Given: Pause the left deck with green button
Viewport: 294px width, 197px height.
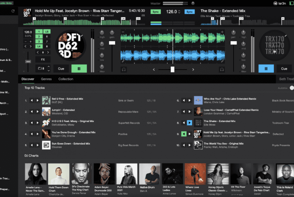Looking at the screenshot, I should click(x=79, y=68).
